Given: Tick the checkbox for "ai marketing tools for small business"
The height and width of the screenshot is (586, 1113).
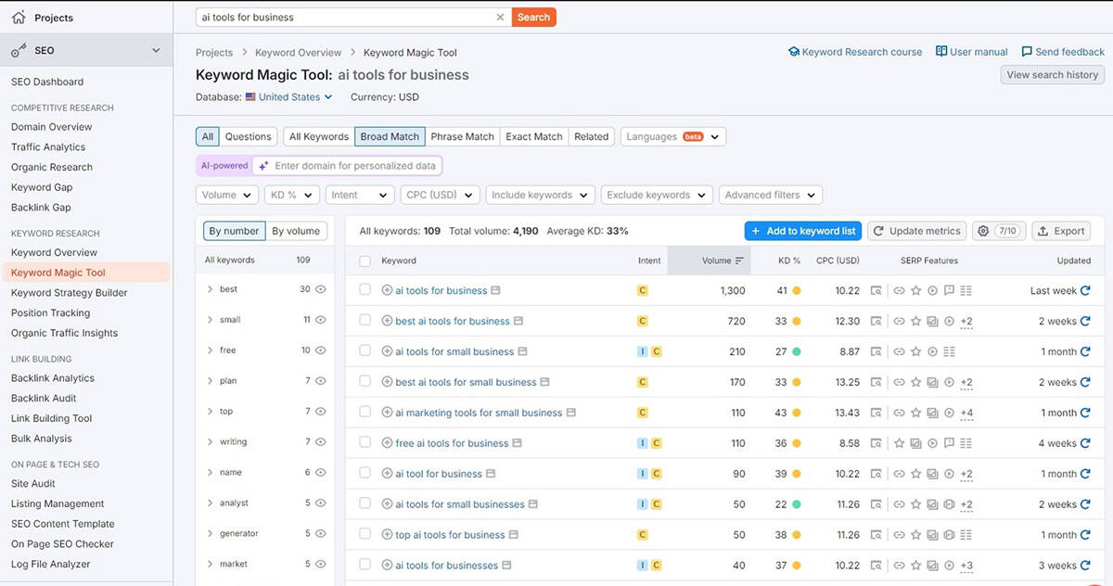Looking at the screenshot, I should [x=365, y=413].
